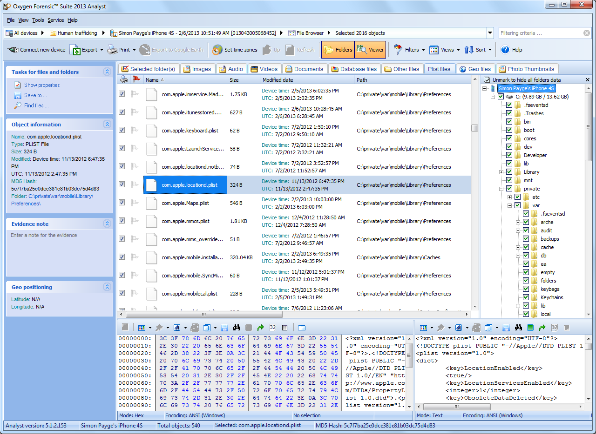This screenshot has width=596, height=434.
Task: Toggle the Folders toolbar button
Action: click(338, 50)
